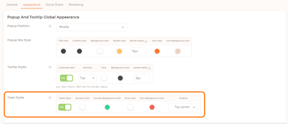Click the Tooltip Styles label
This screenshot has height=124, width=288.
[x=17, y=67]
